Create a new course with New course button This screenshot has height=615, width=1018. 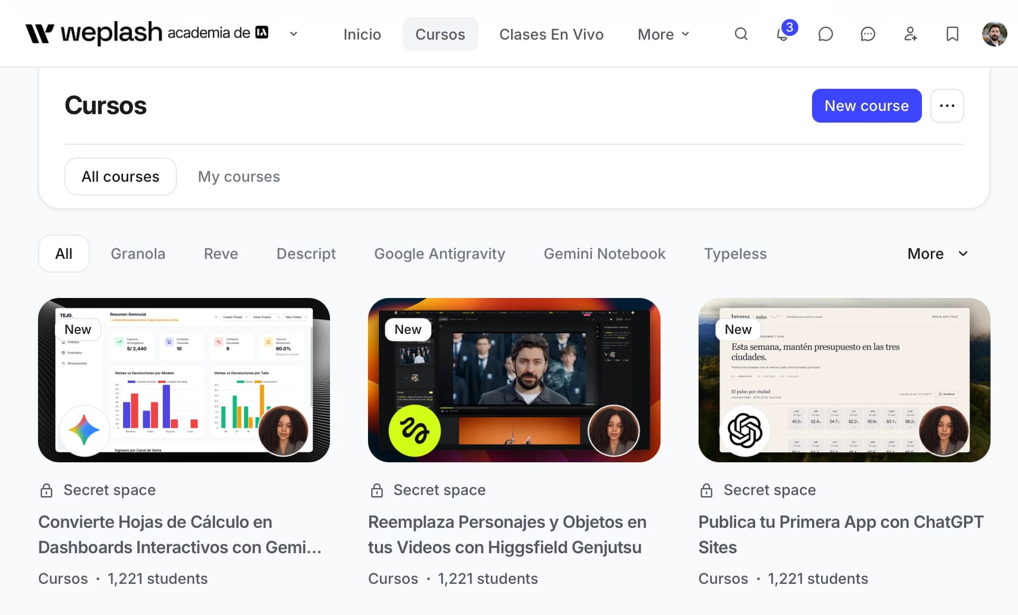pos(866,106)
